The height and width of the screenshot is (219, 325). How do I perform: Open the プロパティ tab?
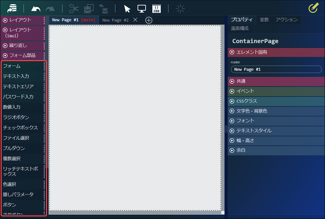[242, 20]
